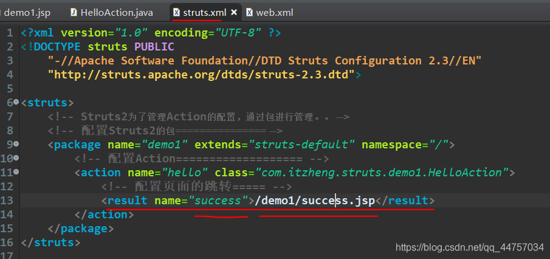Click the package name value "demo1"

click(165, 145)
